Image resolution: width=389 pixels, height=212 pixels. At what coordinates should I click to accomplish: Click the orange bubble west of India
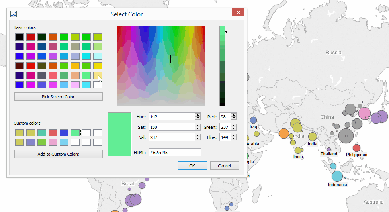[x=284, y=133]
